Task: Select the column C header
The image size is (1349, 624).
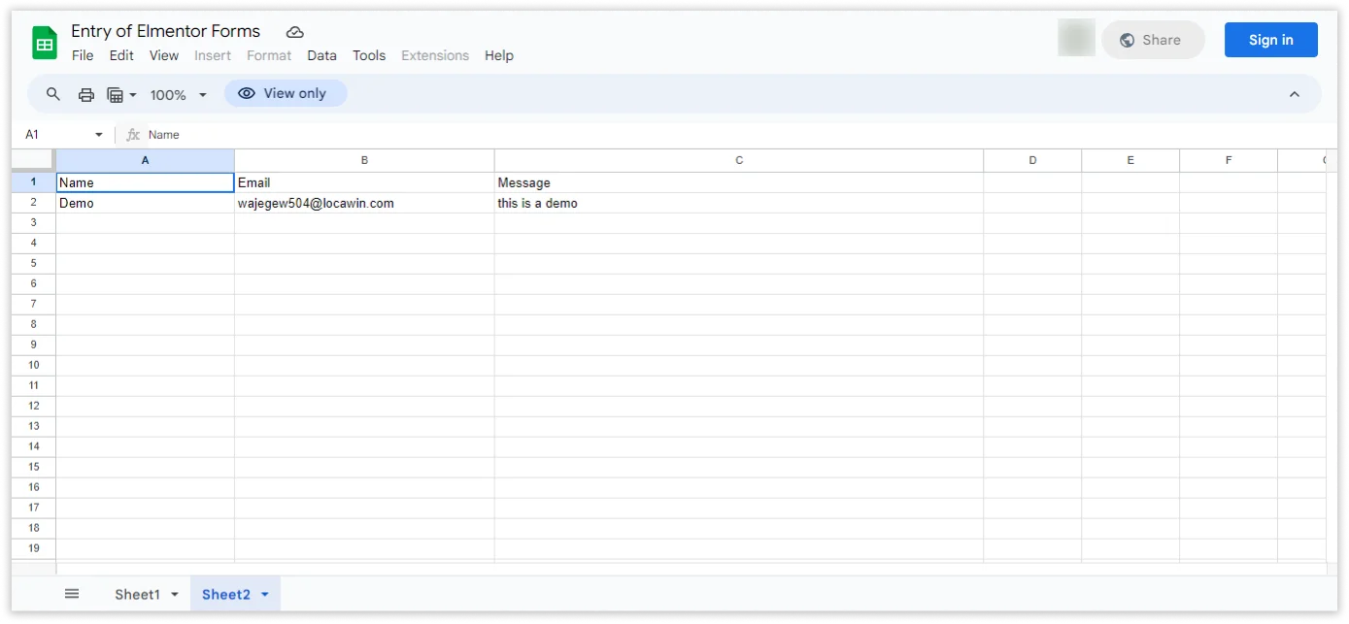Action: coord(738,160)
